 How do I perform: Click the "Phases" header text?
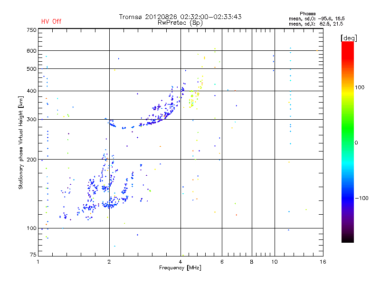[307, 14]
